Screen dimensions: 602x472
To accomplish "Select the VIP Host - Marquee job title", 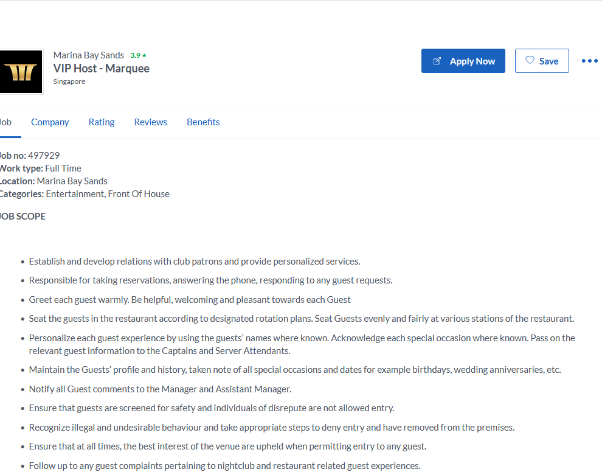I will coord(102,68).
